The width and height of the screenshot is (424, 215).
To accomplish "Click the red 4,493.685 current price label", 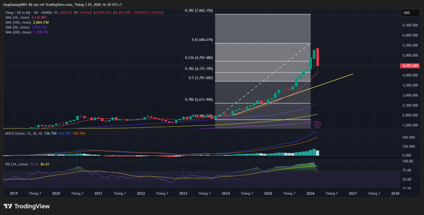I will point(410,65).
